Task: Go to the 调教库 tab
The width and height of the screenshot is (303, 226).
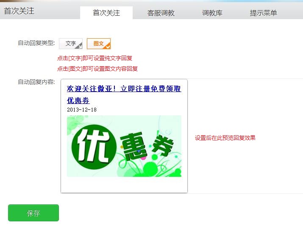Action: pyautogui.click(x=212, y=13)
